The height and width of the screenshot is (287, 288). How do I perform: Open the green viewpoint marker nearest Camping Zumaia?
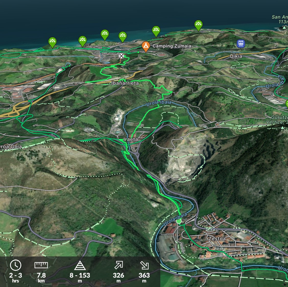click(x=156, y=31)
